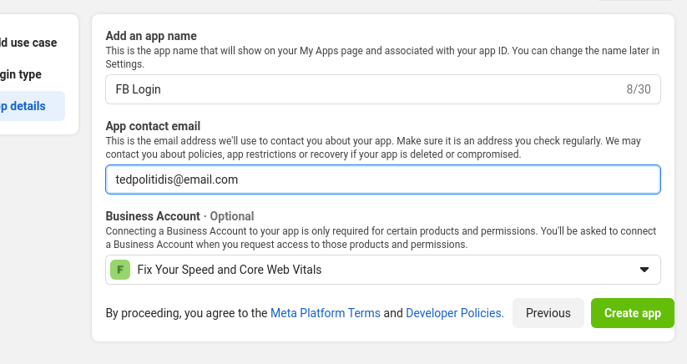
Task: Click the 'Add an app name' heading
Action: [151, 36]
